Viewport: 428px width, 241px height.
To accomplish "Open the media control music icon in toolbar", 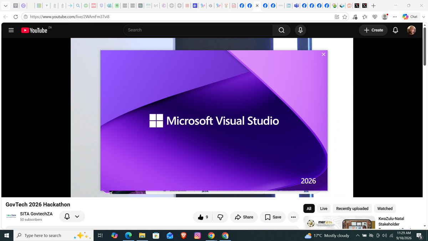I will pos(355,17).
